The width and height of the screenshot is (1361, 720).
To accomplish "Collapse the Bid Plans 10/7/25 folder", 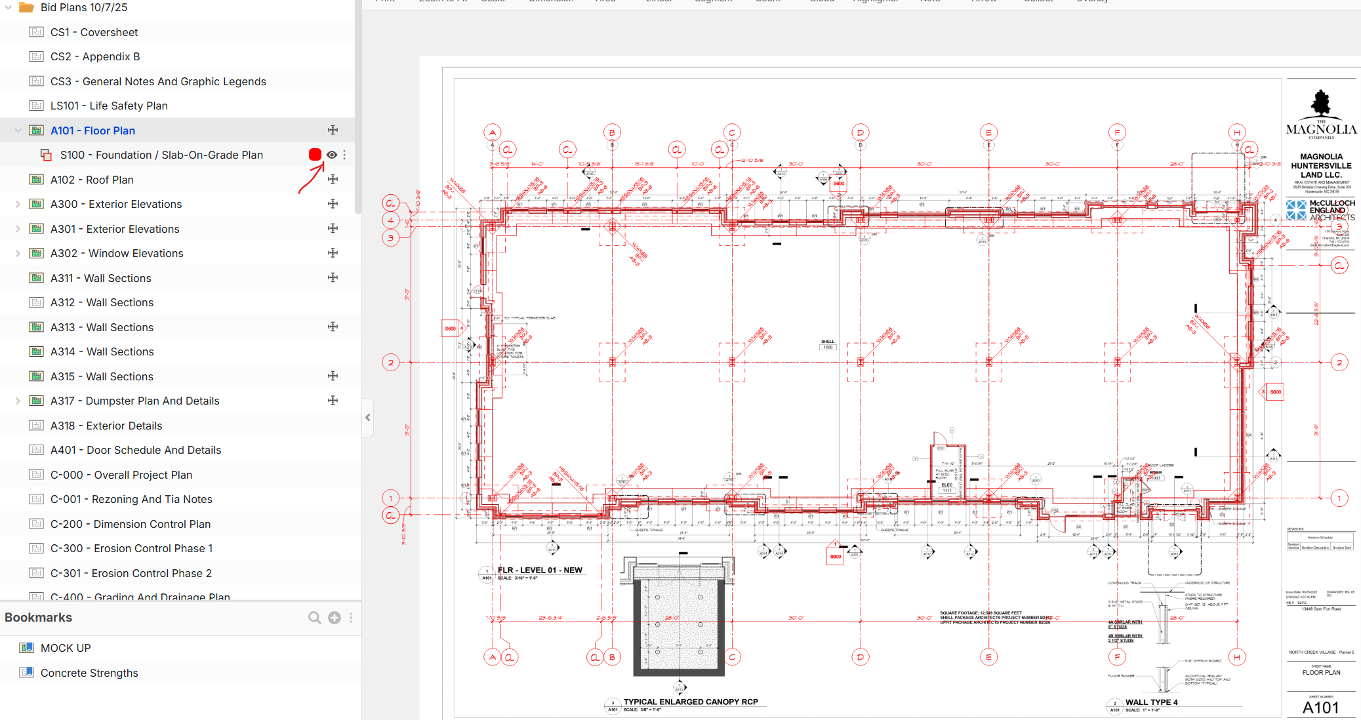I will click(x=8, y=7).
